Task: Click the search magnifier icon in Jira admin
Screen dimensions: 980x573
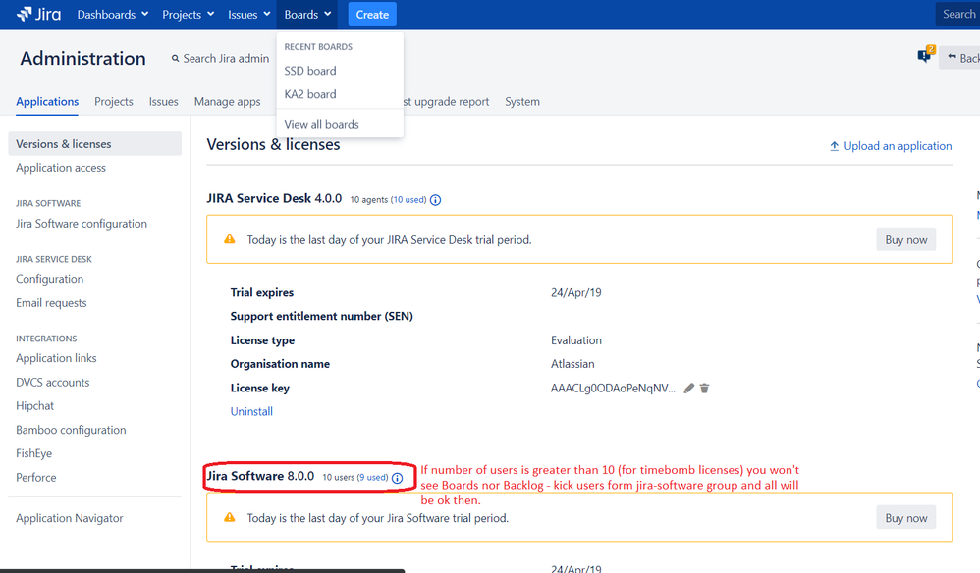Action: pyautogui.click(x=175, y=58)
